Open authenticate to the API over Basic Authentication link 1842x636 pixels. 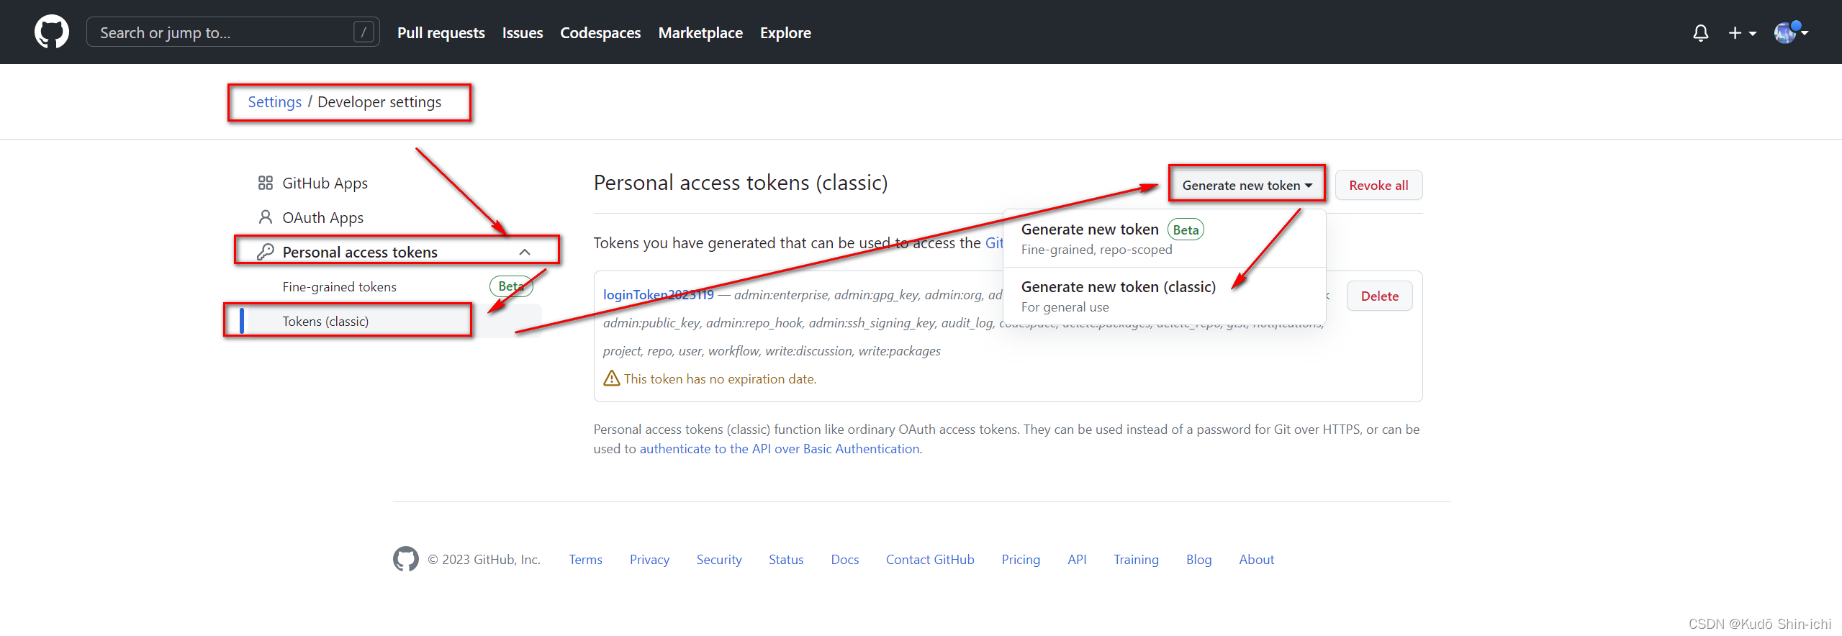tap(780, 449)
